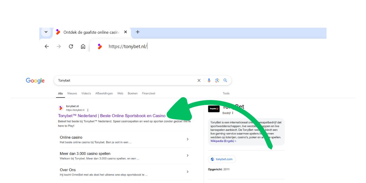Viewport: 366px width, 183px height.
Task: Start voice search via microphone icon
Action: point(209,81)
